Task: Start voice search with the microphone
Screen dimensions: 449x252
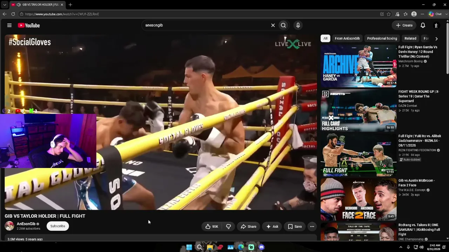Action: point(298,25)
